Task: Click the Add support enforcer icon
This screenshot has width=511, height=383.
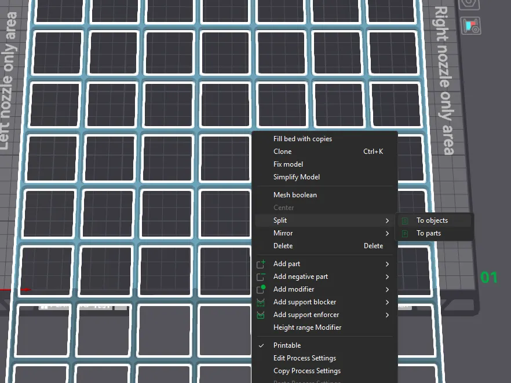Action: click(261, 315)
